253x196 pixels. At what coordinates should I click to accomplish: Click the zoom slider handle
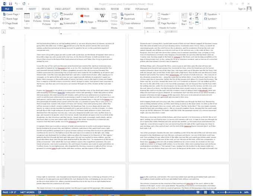(x=225, y=192)
